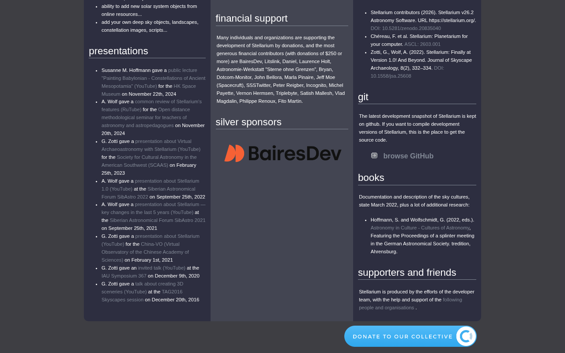Open the Virtual Archaeoastronomy presentation link
Image resolution: width=565 pixels, height=353 pixels.
tap(151, 145)
